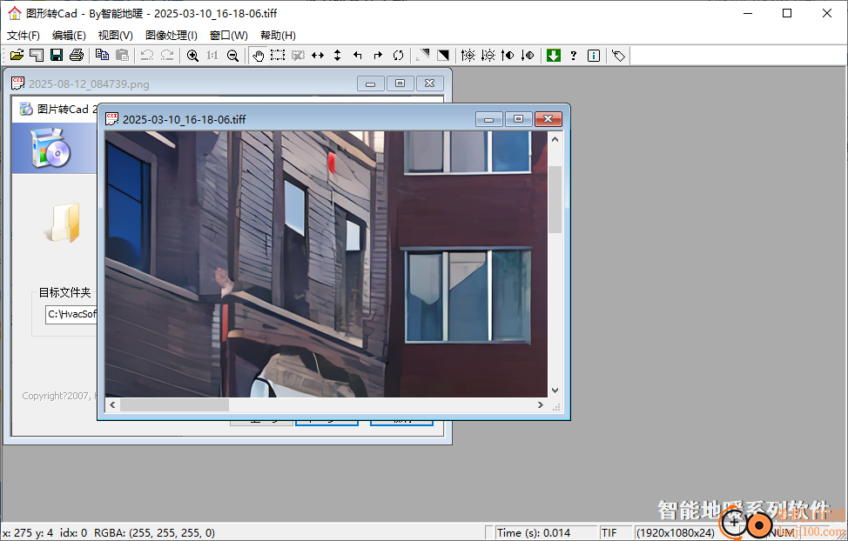The width and height of the screenshot is (848, 541).
Task: Click the crop to selection icon
Action: (x=298, y=55)
